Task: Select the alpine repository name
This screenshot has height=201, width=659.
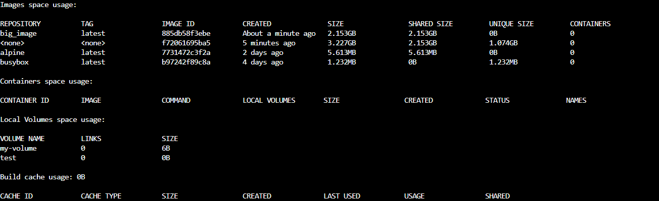Action: coord(12,52)
